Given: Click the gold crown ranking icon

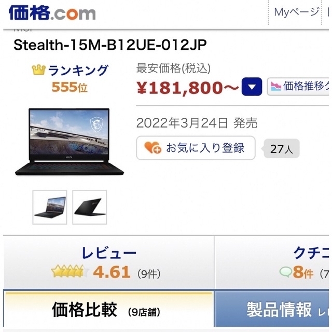Looking at the screenshot, I should click(x=39, y=70).
